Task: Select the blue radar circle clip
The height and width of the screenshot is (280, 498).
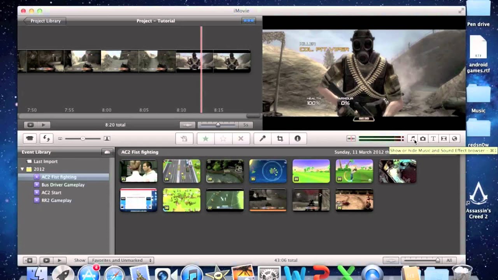Action: (x=268, y=171)
